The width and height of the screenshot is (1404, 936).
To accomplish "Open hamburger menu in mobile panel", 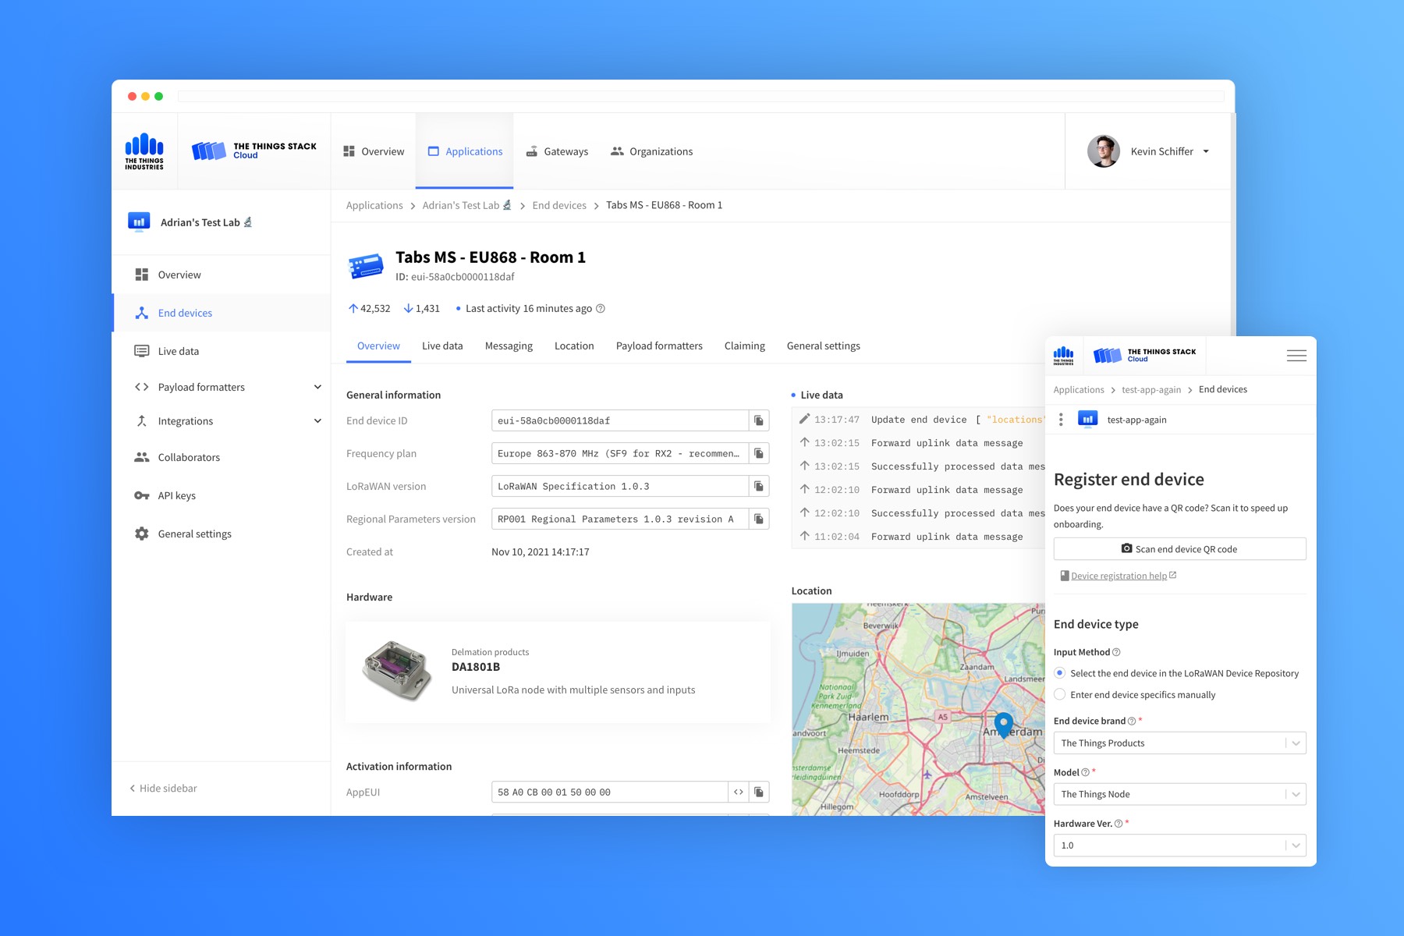I will click(x=1296, y=356).
